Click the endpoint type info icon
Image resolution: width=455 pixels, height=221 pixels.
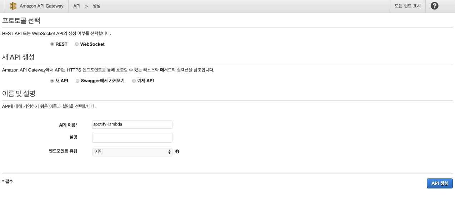tap(177, 152)
